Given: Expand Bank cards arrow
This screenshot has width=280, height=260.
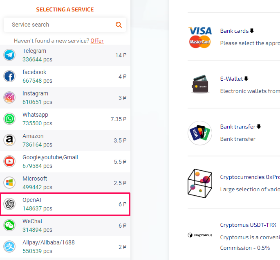Looking at the screenshot, I should (x=252, y=31).
